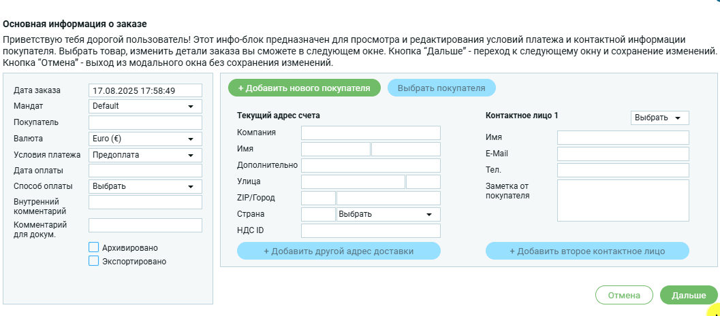Click the Дата заказа field
This screenshot has height=316, width=720.
pos(145,90)
